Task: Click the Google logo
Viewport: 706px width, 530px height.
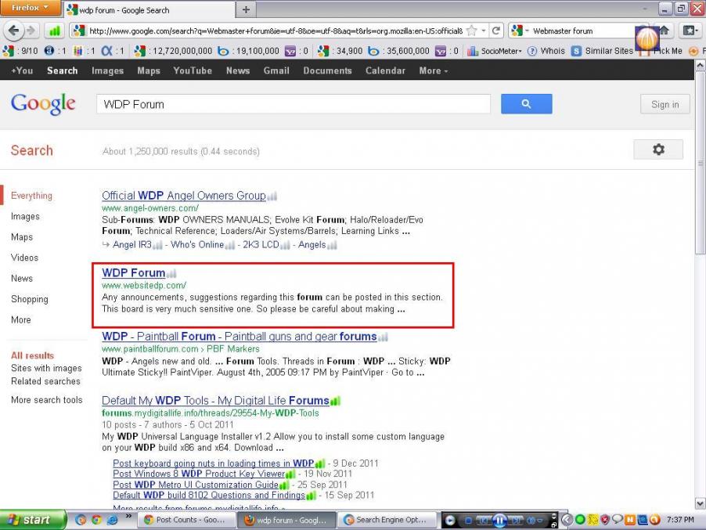Action: (43, 104)
